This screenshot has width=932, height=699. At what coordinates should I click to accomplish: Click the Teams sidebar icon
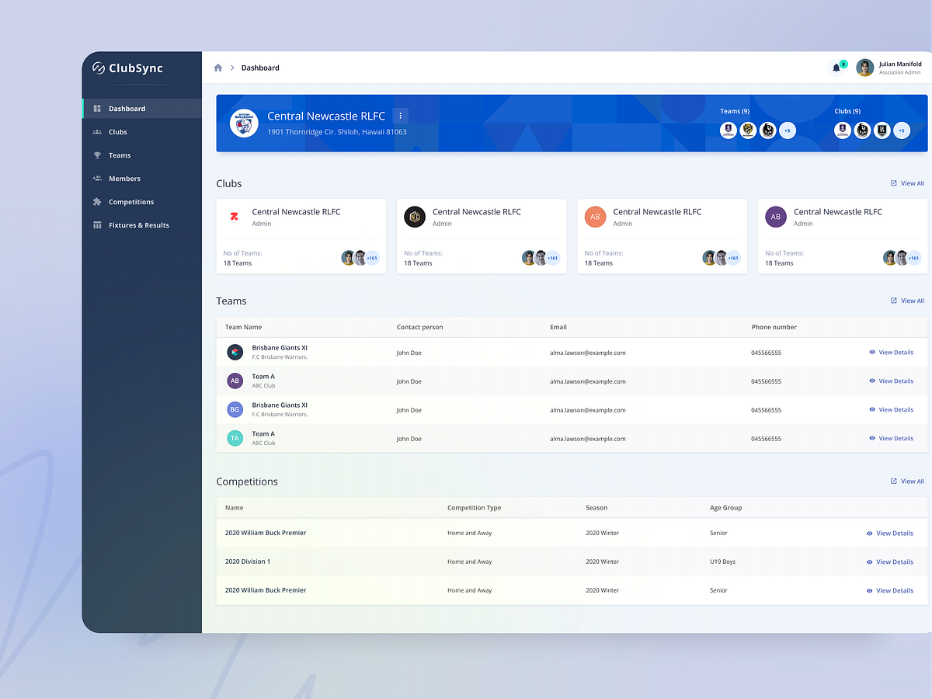pyautogui.click(x=96, y=155)
